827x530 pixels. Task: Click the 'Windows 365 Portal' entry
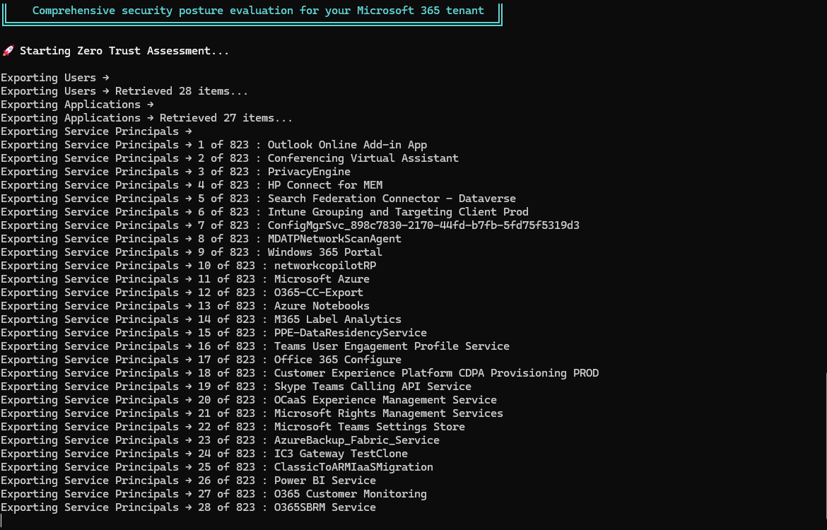(324, 252)
